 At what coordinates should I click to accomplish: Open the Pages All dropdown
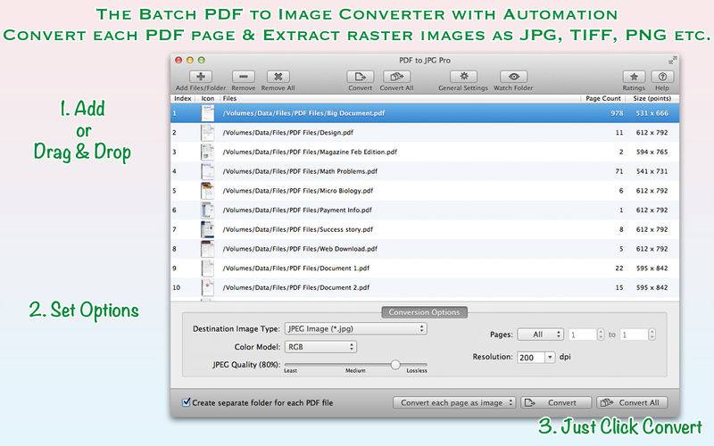(x=541, y=334)
